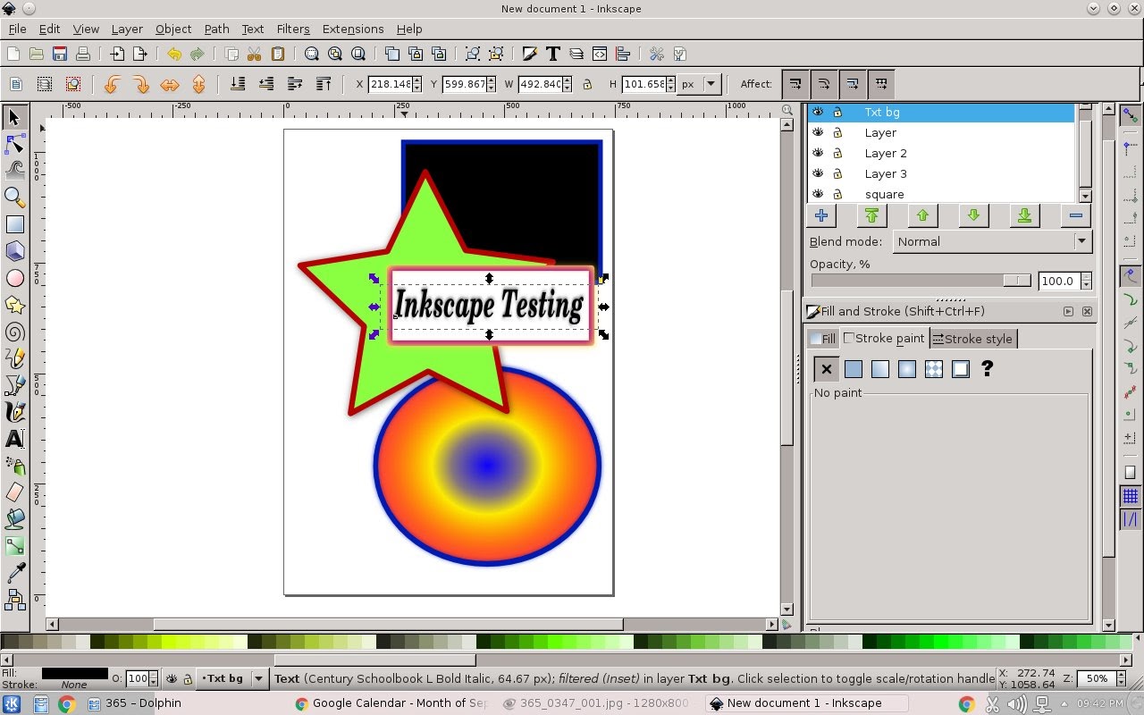Viewport: 1144px width, 715px height.
Task: Select the Text tool
Action: point(15,439)
